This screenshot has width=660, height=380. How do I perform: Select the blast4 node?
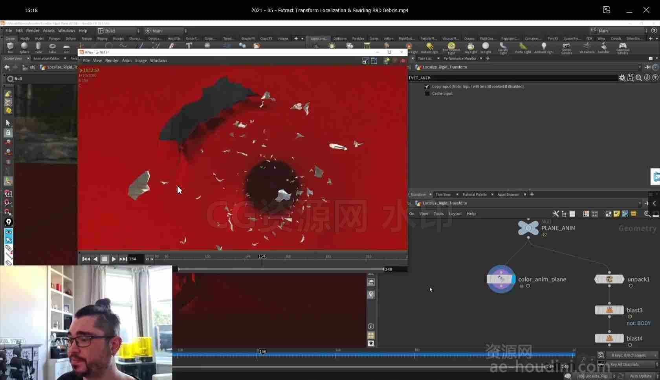click(609, 338)
